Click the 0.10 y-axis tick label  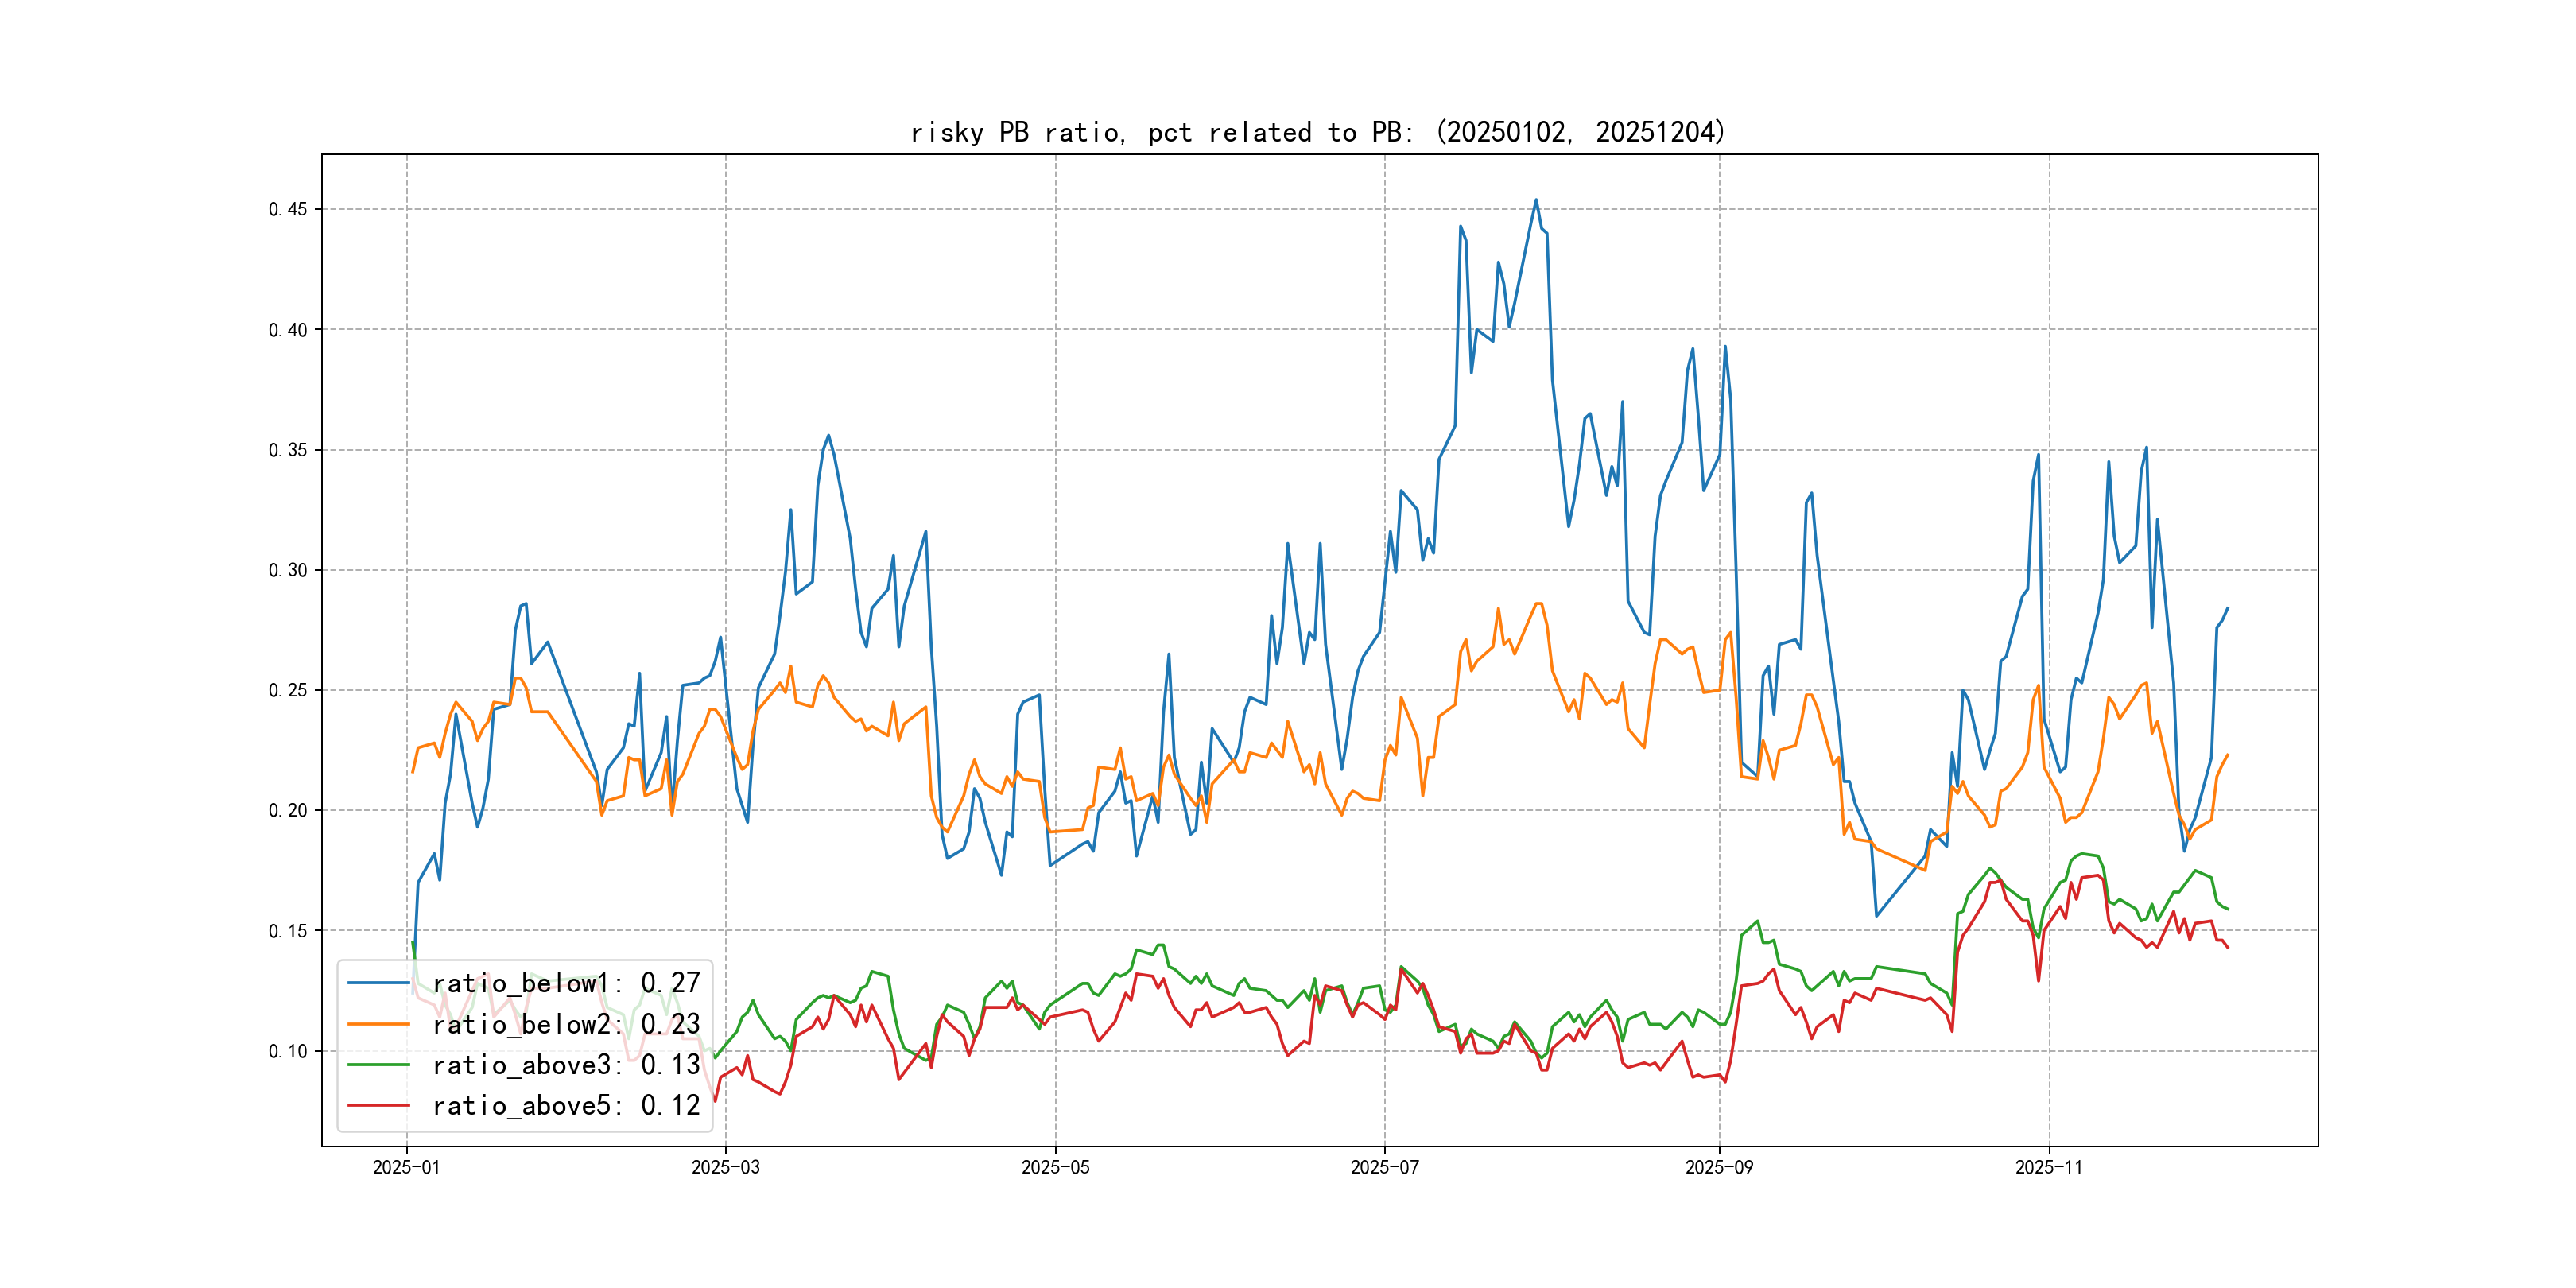tap(288, 1051)
